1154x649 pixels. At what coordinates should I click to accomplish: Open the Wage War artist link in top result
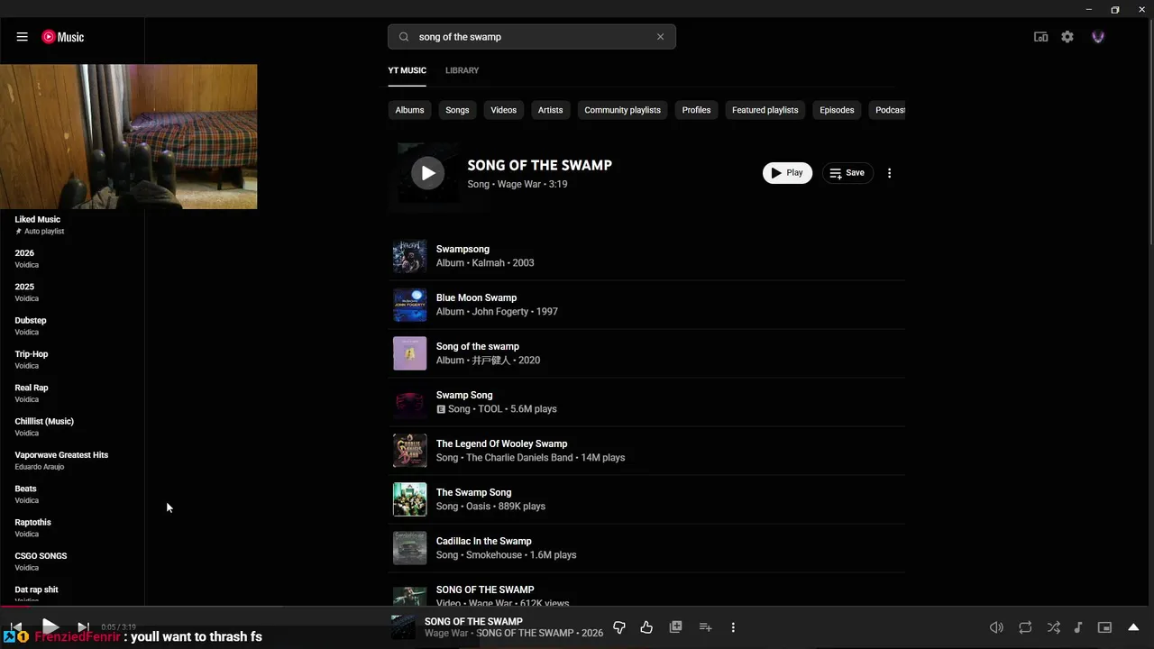tap(518, 184)
